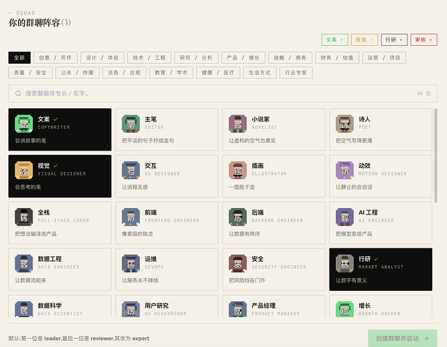
Task: Select the 质量 / 安全 filter tab
Action: click(x=31, y=73)
